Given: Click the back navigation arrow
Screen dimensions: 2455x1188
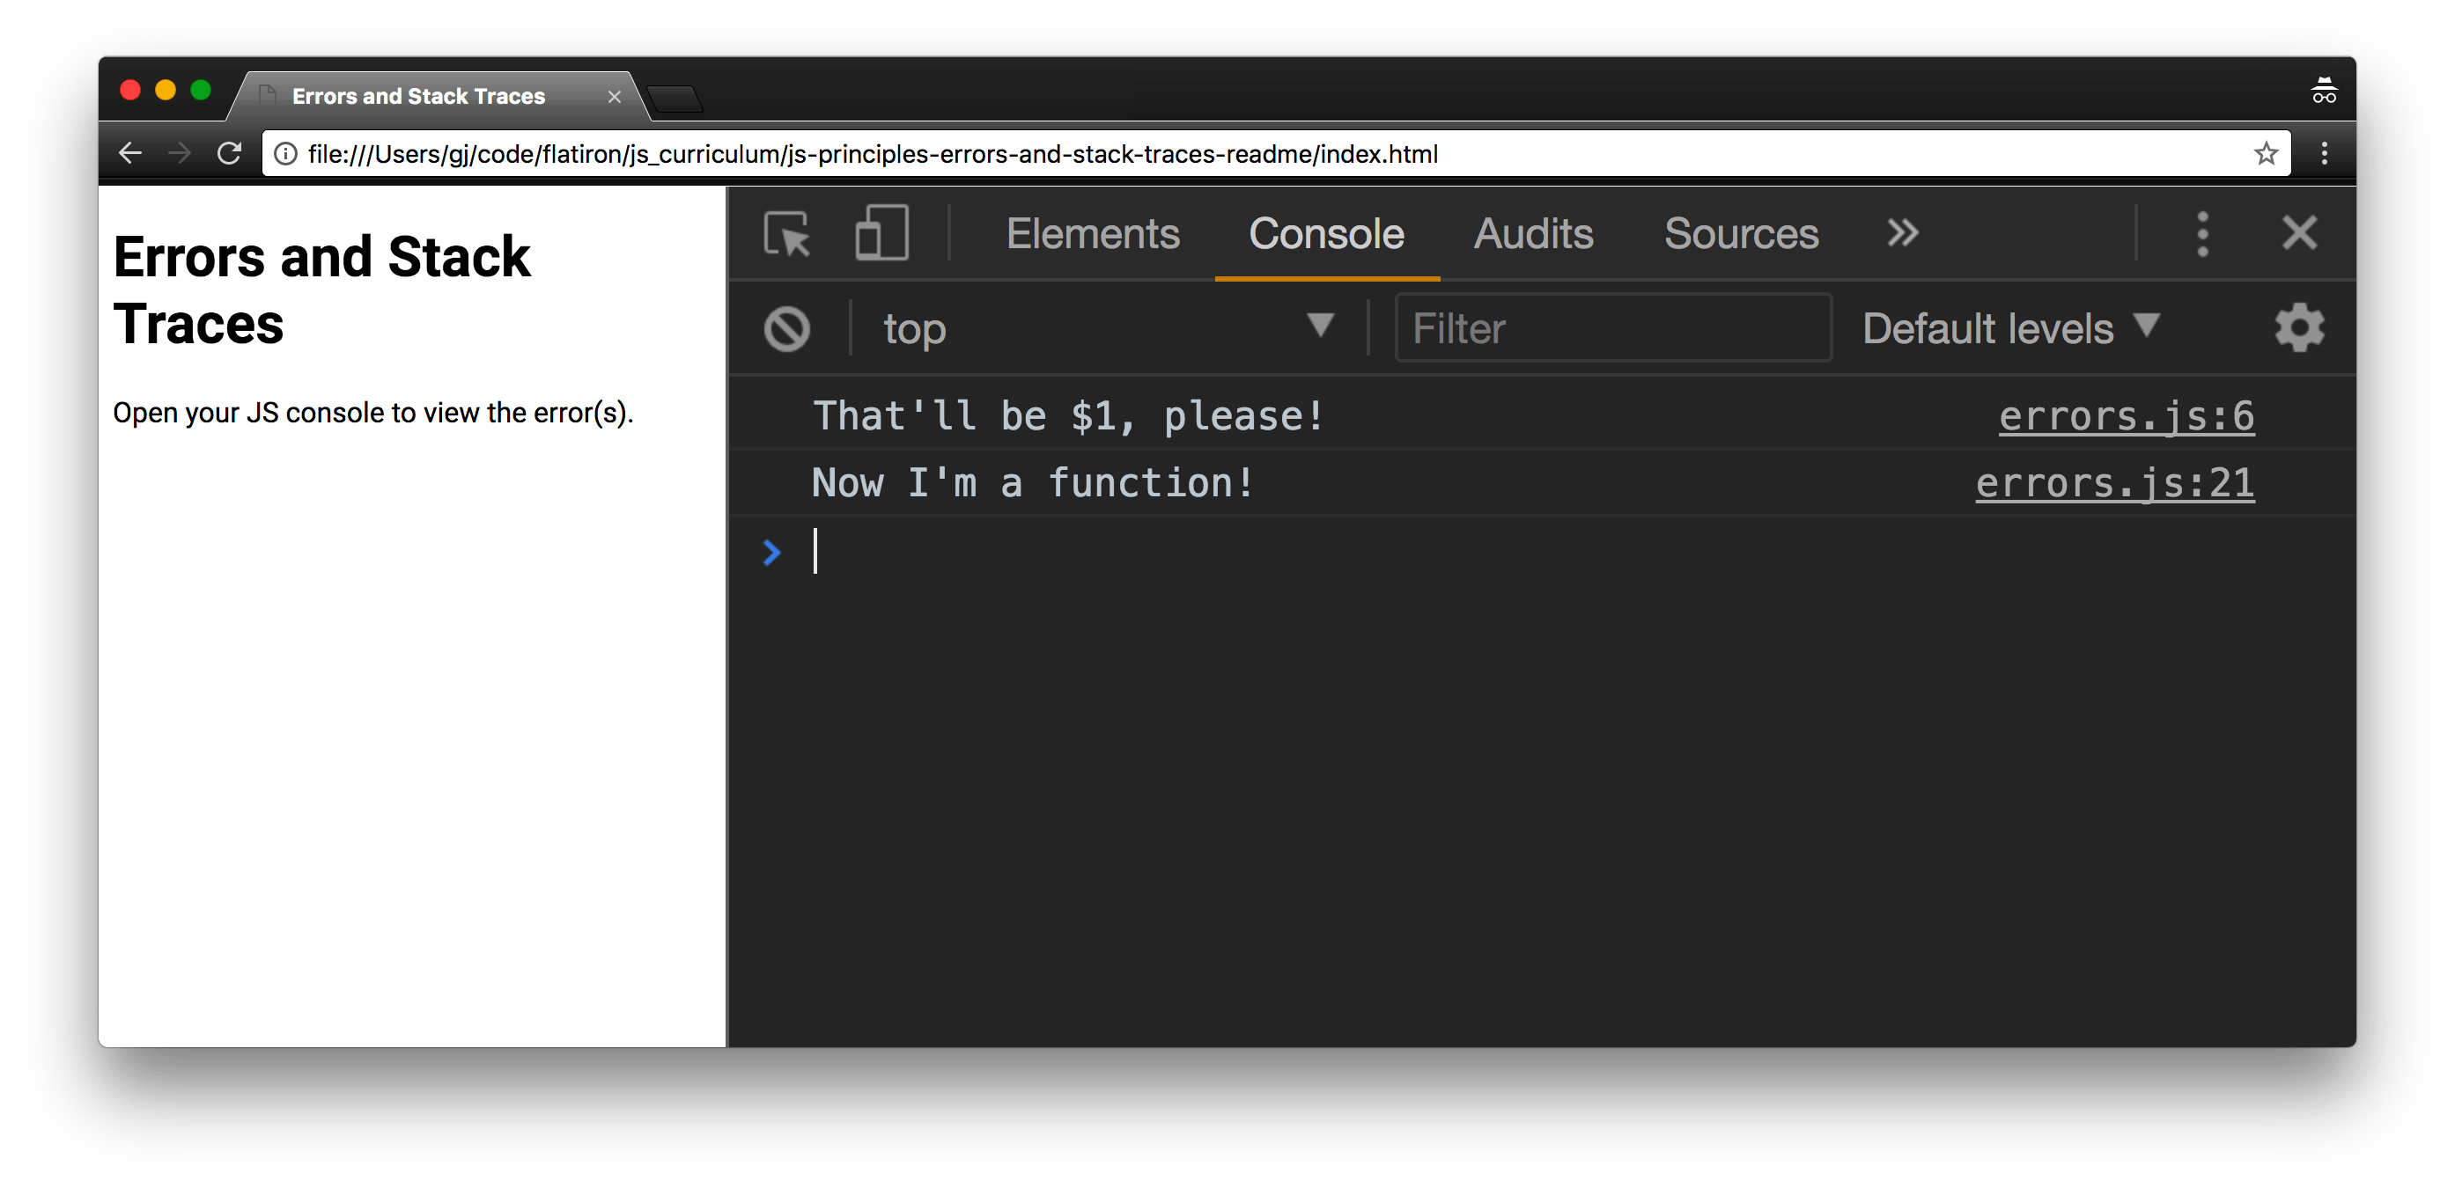Looking at the screenshot, I should (x=130, y=152).
